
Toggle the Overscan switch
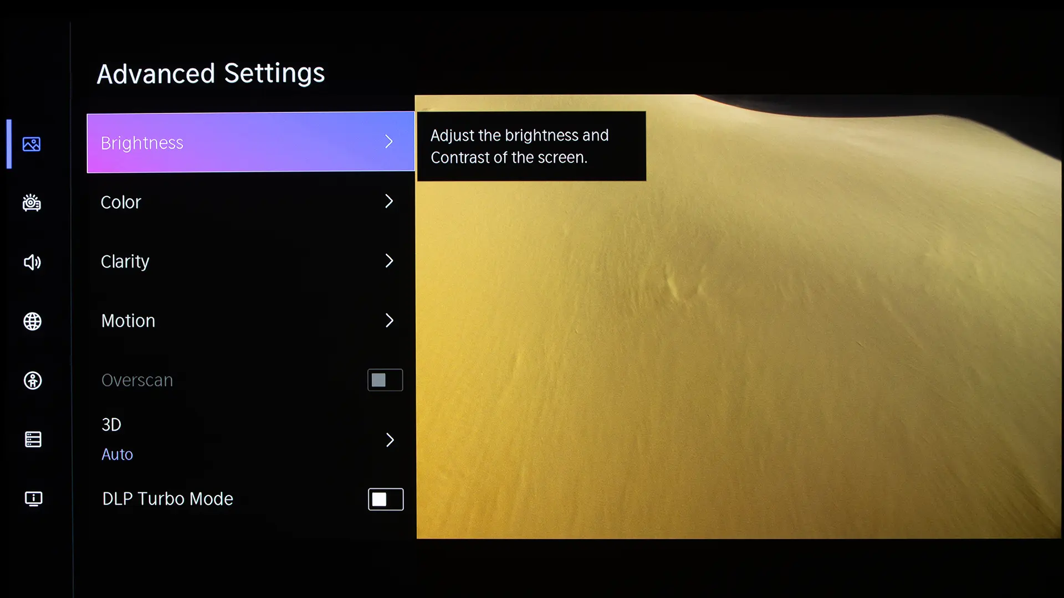(385, 380)
